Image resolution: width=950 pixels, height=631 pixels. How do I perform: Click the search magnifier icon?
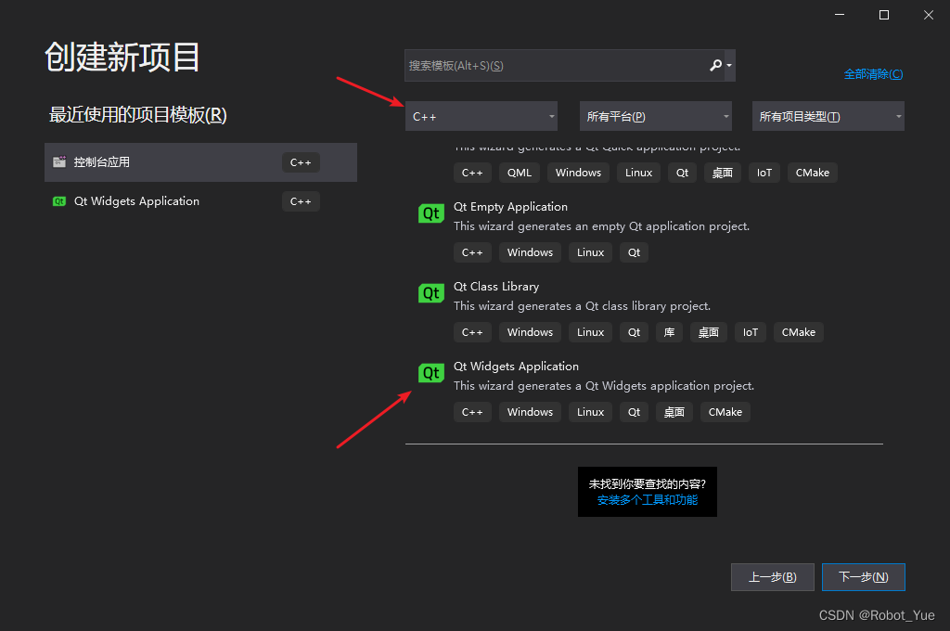715,65
